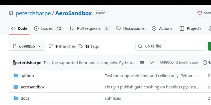The image size is (211, 105).
Task: Click the Sponsor heart button
Action: (x=203, y=13)
